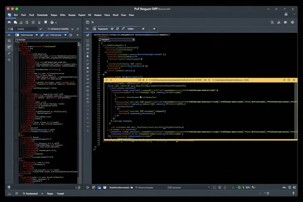Click the hamburger lines icon left of editor tabs
303x202 pixels.
point(87,29)
